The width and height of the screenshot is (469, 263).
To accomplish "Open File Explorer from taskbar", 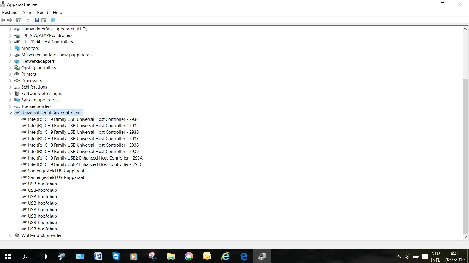I will tap(171, 257).
